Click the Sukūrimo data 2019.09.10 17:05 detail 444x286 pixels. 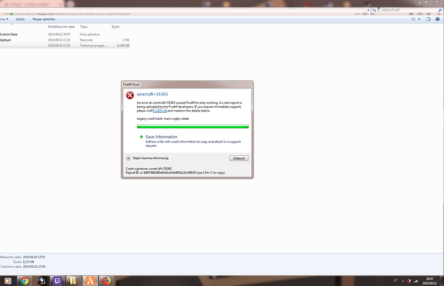[x=23, y=267]
